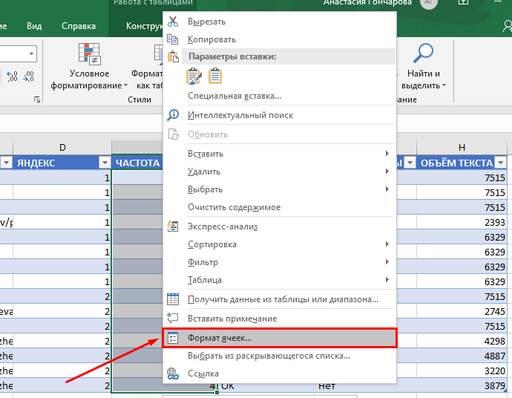Viewport: 512px width, 398px height.
Task: Expand the Удалить submenu
Action: [387, 172]
